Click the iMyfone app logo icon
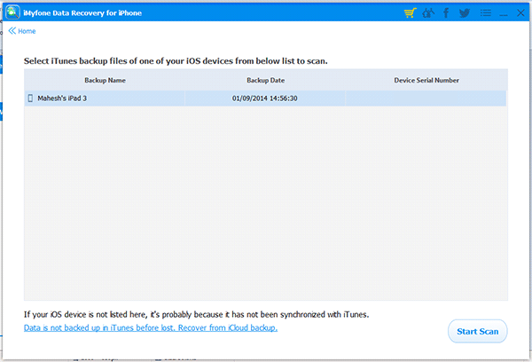532x362 pixels. point(12,12)
